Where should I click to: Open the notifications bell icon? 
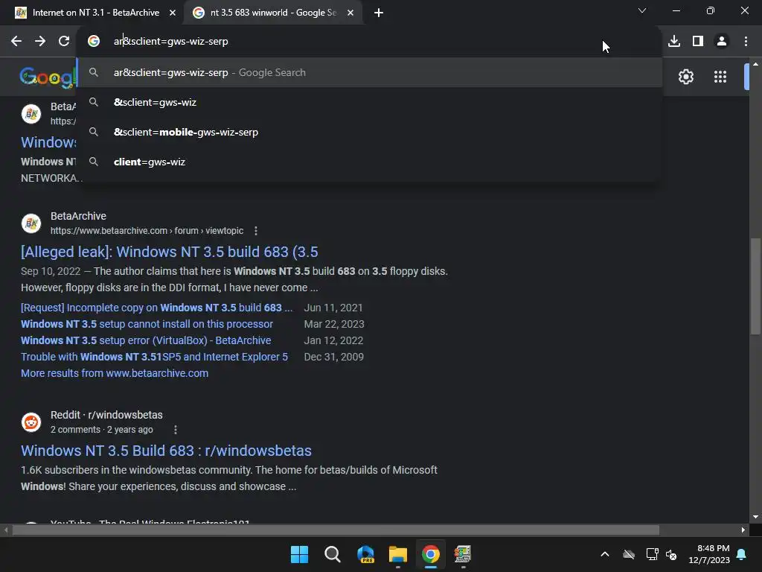742,554
